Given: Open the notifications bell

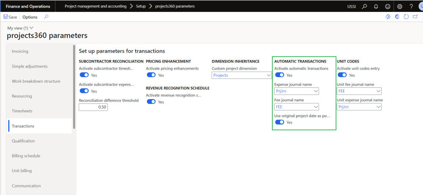Looking at the screenshot, I should pyautogui.click(x=376, y=6).
